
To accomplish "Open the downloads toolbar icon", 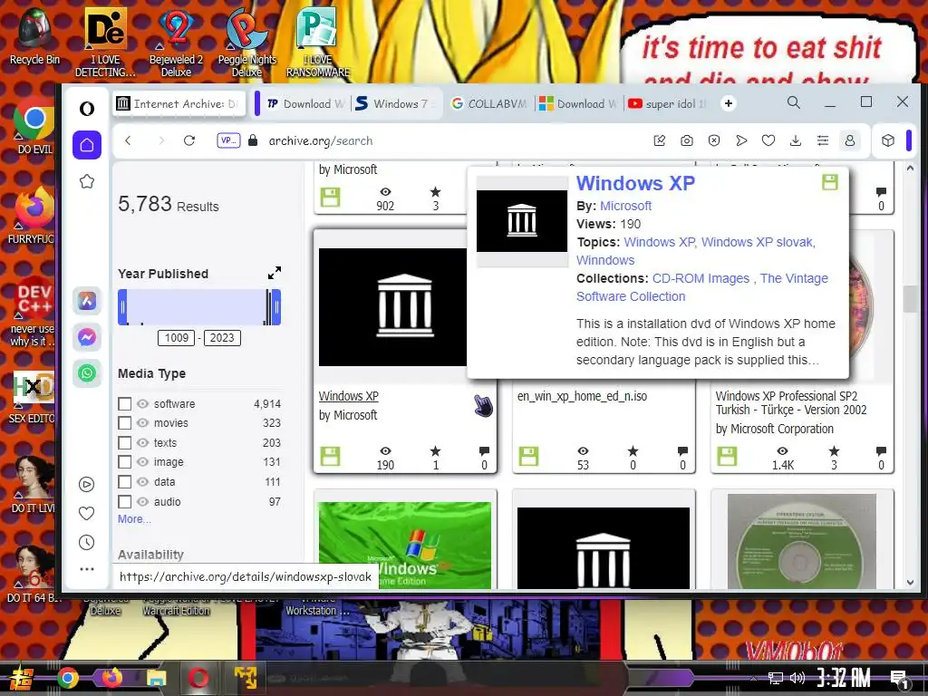I will [x=796, y=140].
